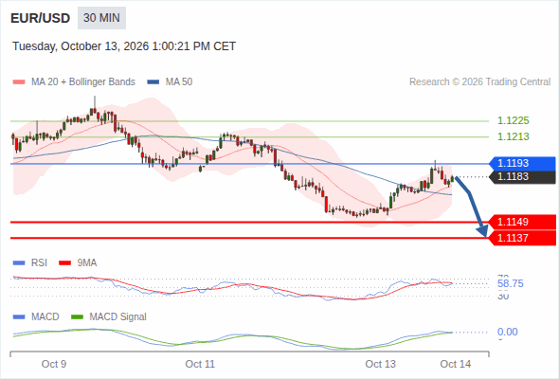The image size is (559, 379).
Task: Click the RSI legend color swatch
Action: [x=19, y=263]
